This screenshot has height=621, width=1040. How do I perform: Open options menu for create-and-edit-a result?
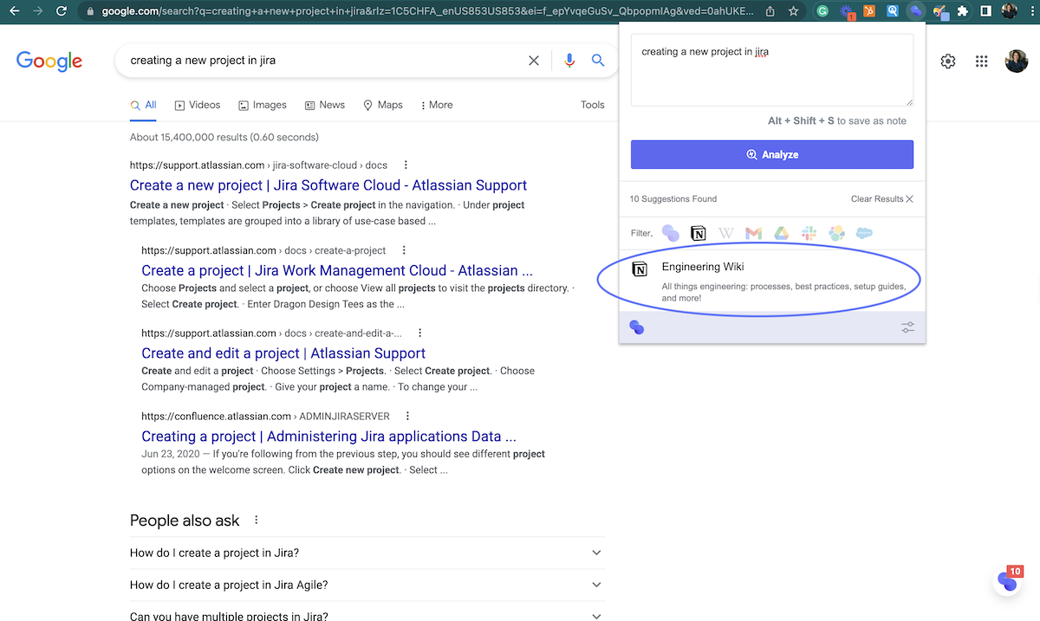click(420, 333)
